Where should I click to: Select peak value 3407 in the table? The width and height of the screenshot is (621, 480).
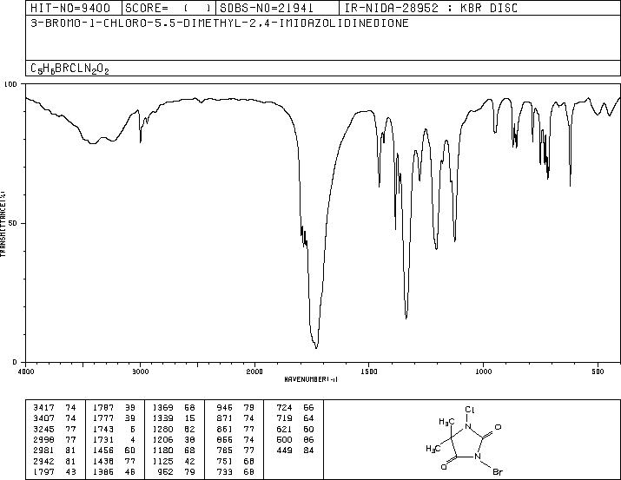coord(44,418)
